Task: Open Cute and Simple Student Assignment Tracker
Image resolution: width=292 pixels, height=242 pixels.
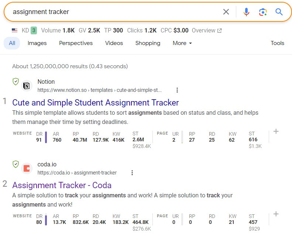Action: (96, 103)
